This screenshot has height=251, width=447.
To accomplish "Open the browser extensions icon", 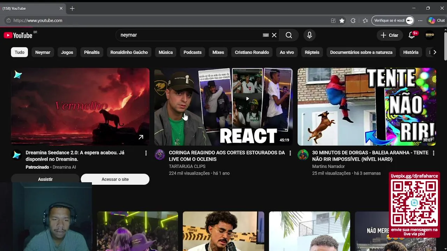I will click(x=353, y=21).
